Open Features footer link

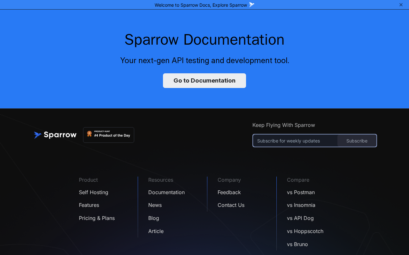pos(89,205)
